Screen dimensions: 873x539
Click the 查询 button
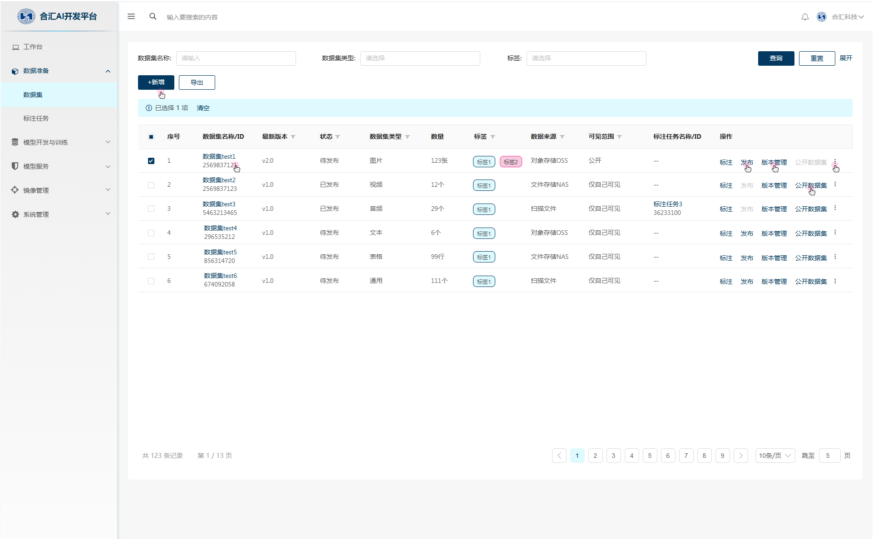coord(776,58)
